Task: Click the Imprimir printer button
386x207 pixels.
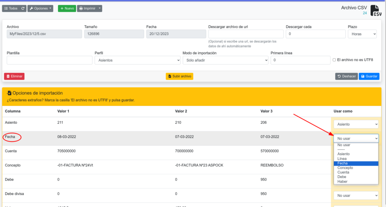Action: (x=86, y=8)
